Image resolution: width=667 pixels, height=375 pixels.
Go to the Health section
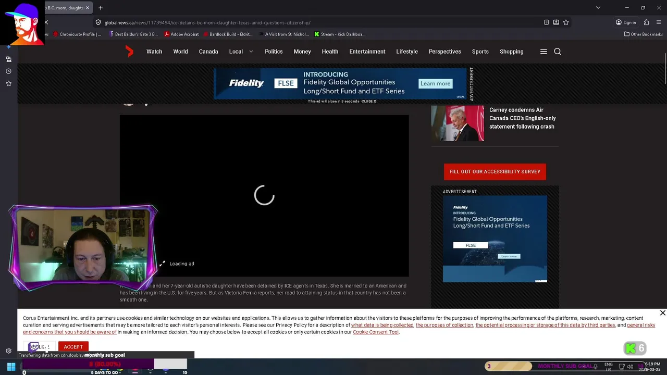click(330, 52)
